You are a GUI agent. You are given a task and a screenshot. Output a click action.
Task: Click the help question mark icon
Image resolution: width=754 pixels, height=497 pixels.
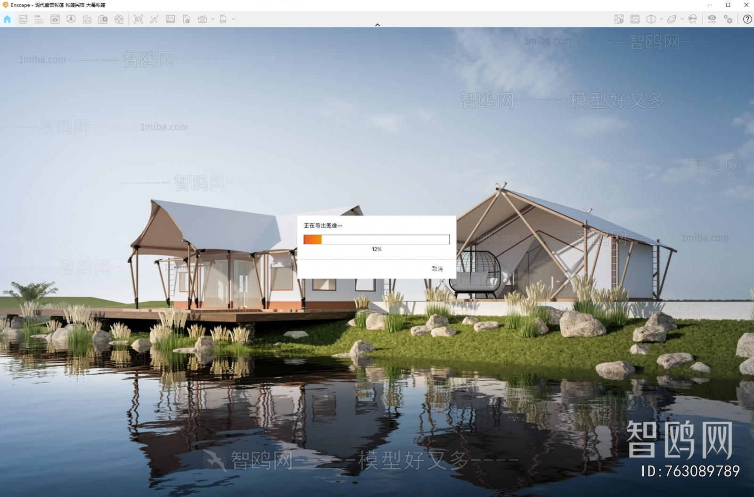click(747, 19)
